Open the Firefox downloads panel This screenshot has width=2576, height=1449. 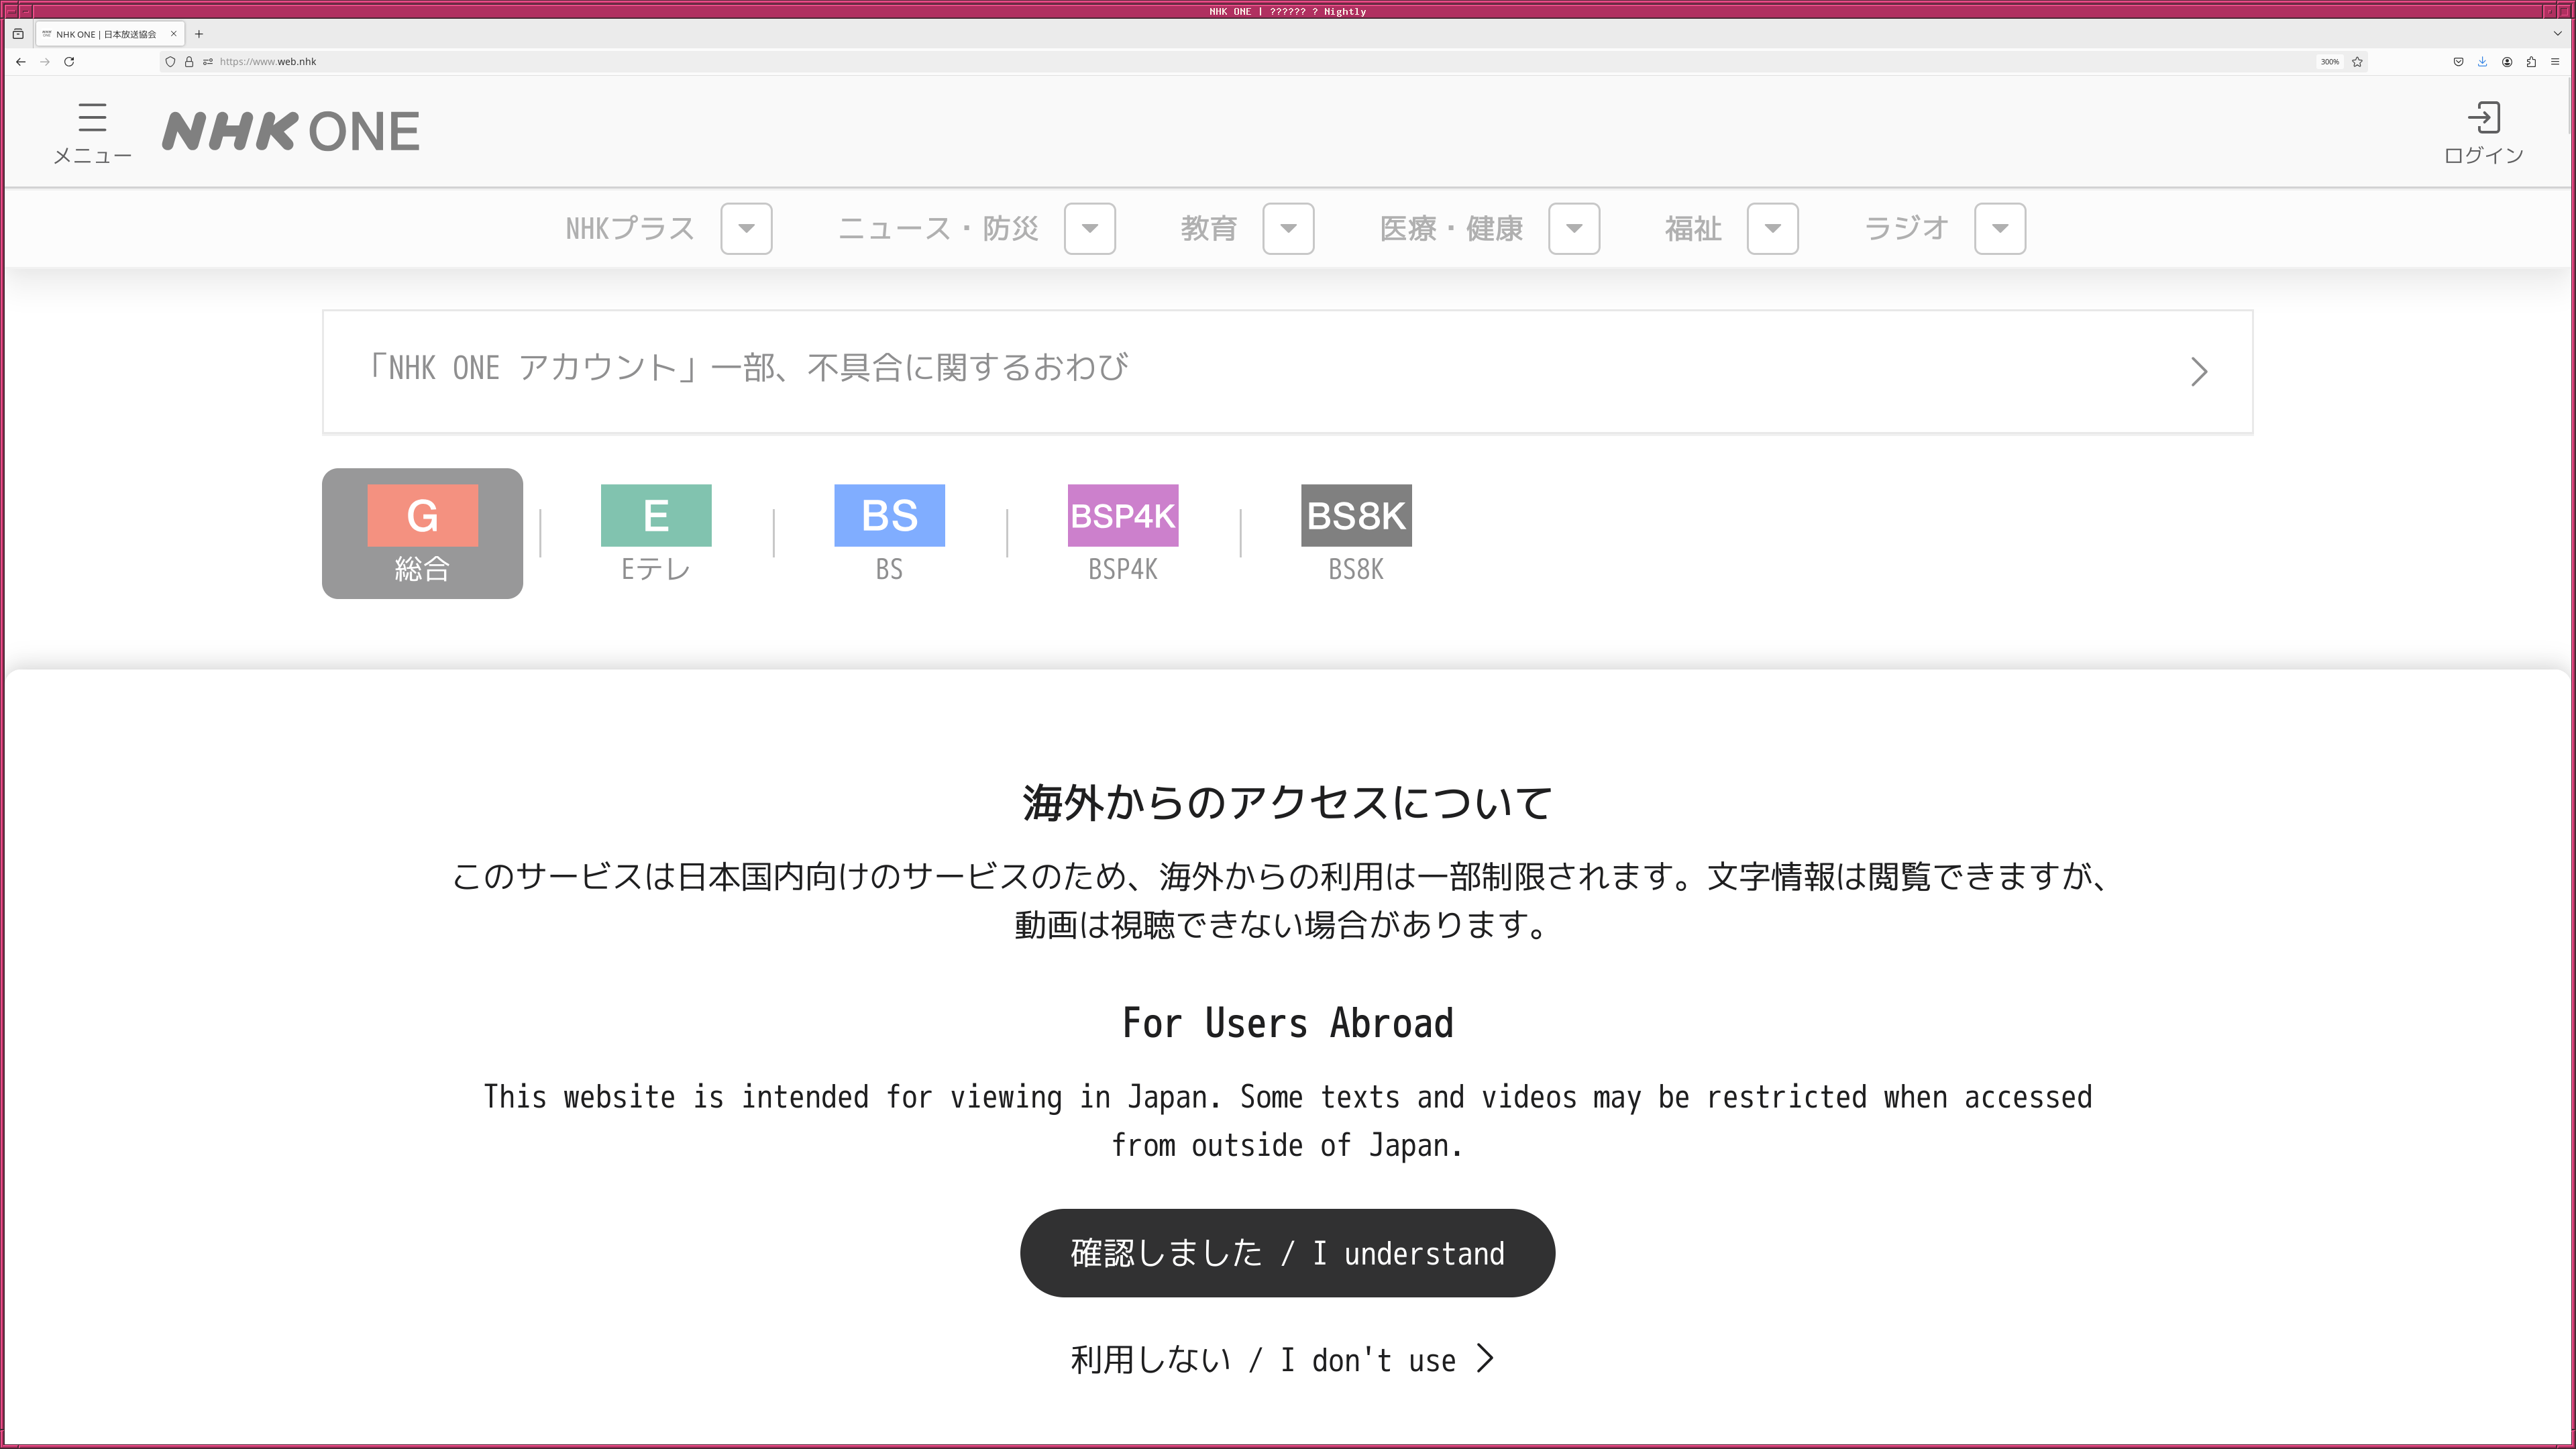click(x=2482, y=61)
